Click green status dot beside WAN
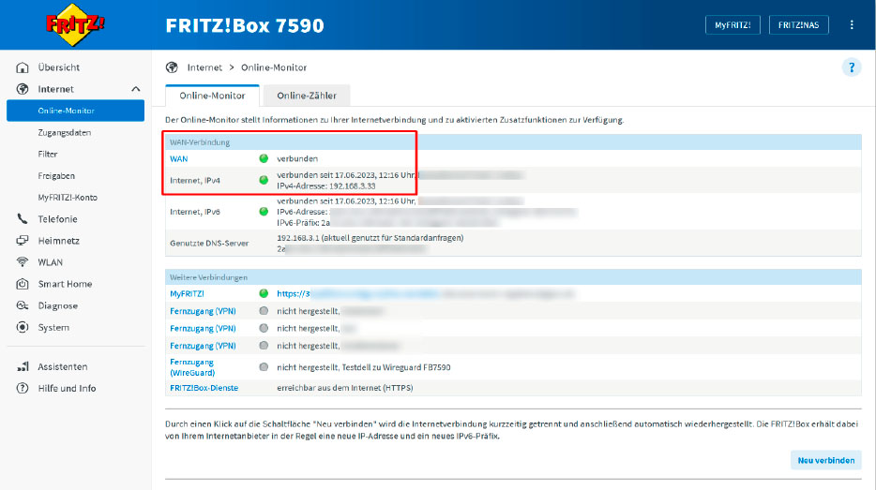 264,158
